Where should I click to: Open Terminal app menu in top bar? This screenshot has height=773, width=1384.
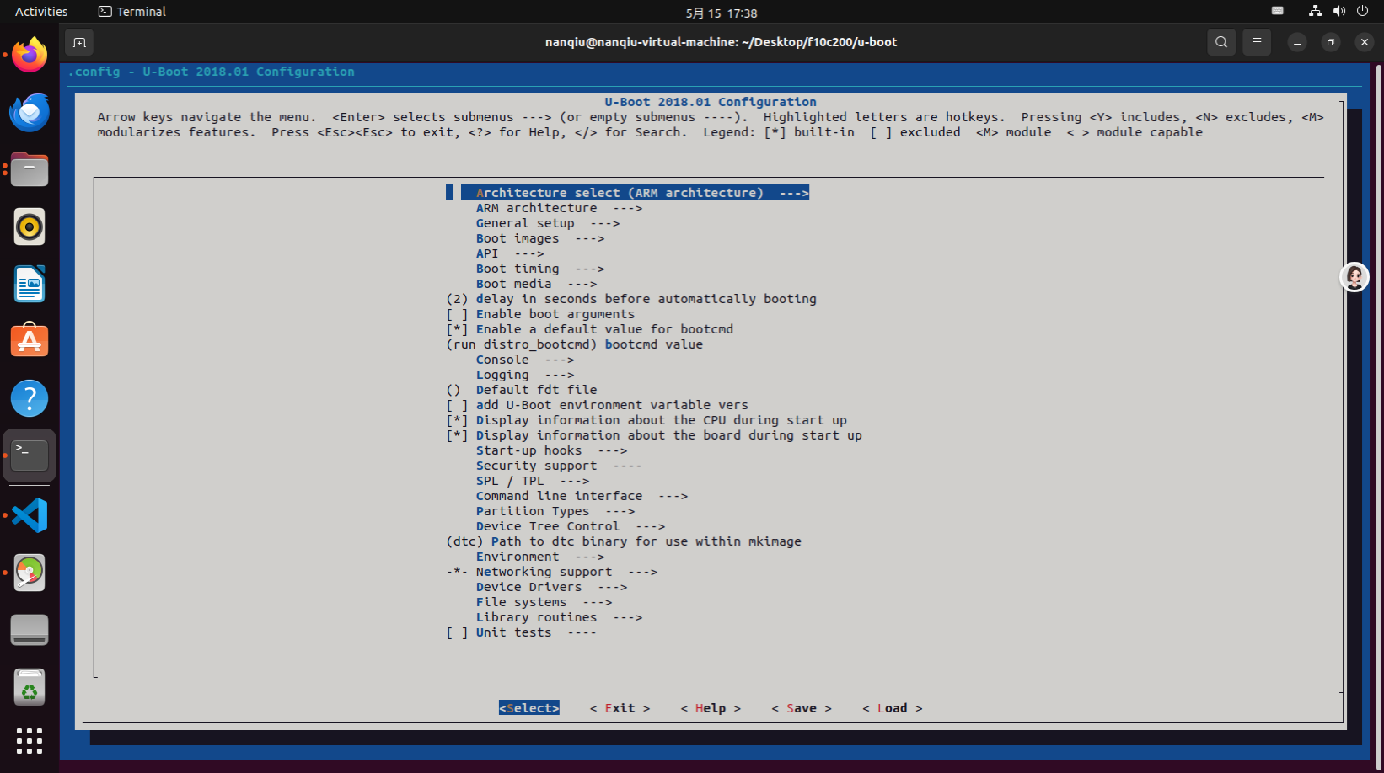pos(132,12)
